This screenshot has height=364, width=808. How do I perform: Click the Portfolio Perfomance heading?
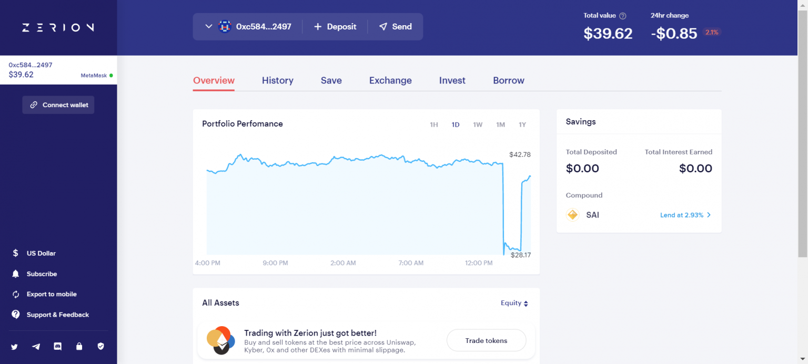pyautogui.click(x=243, y=124)
